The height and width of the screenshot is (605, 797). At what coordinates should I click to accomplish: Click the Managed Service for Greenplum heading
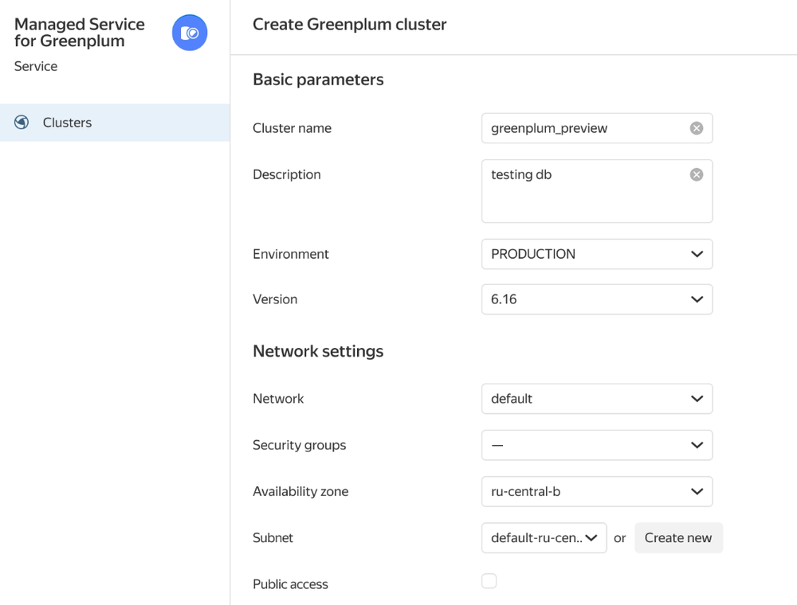79,33
